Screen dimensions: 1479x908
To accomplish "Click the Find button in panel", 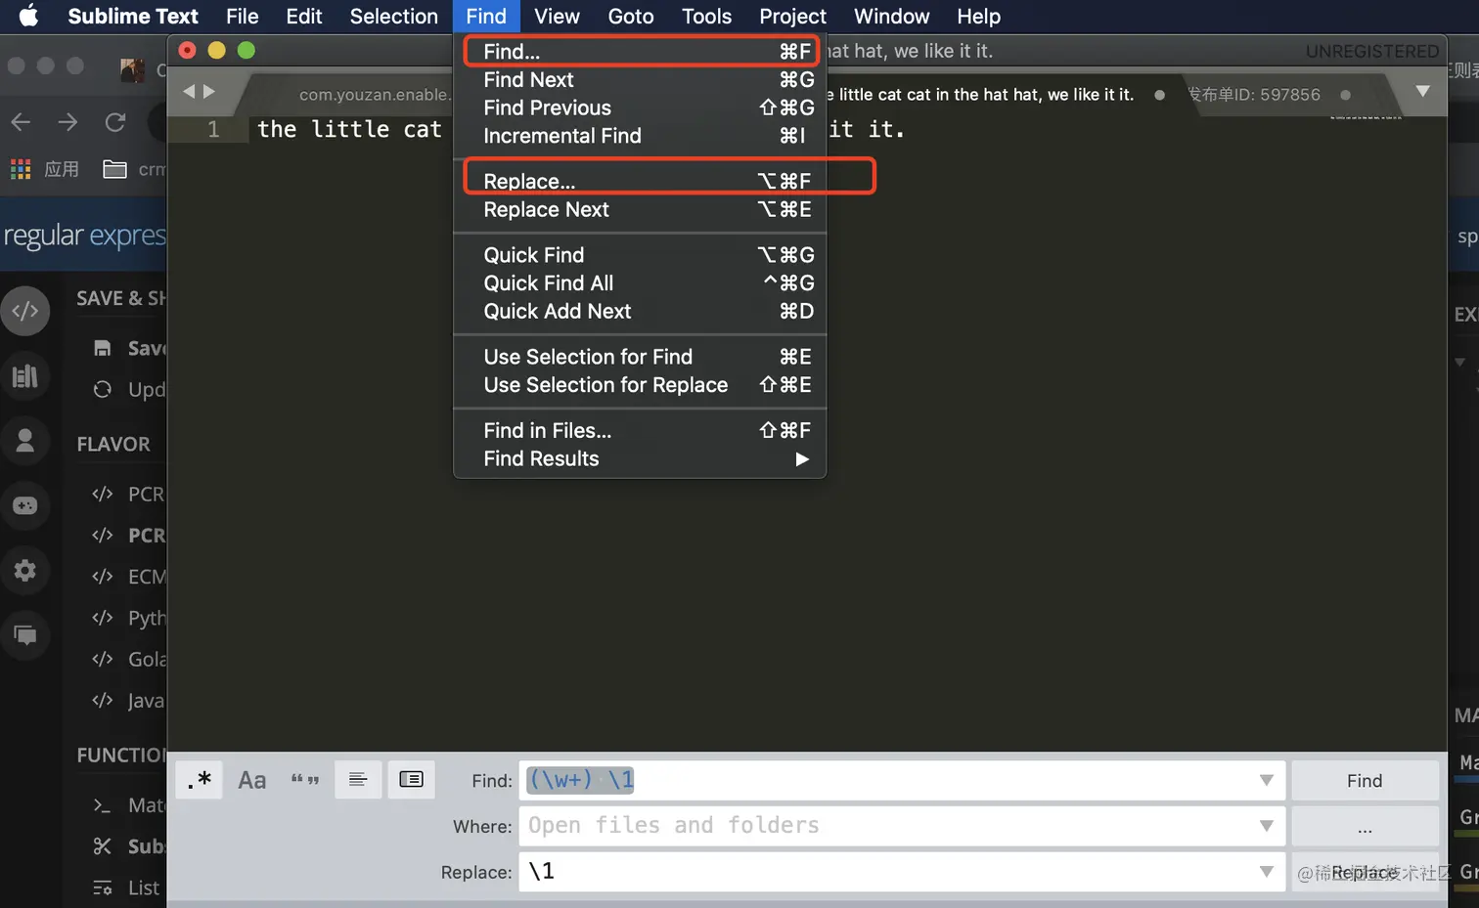I will tap(1365, 780).
